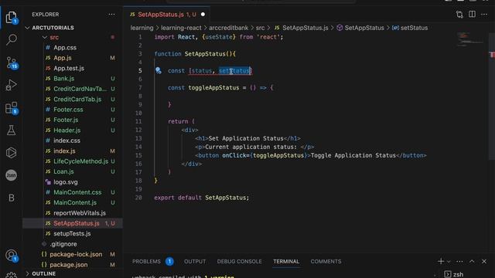
Task: Open setupTests.js file
Action: click(72, 234)
